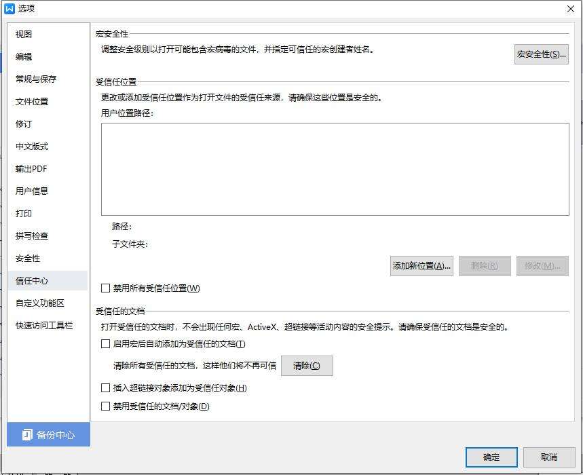
Task: Click the ActiveX trusted document description text
Action: click(x=305, y=327)
